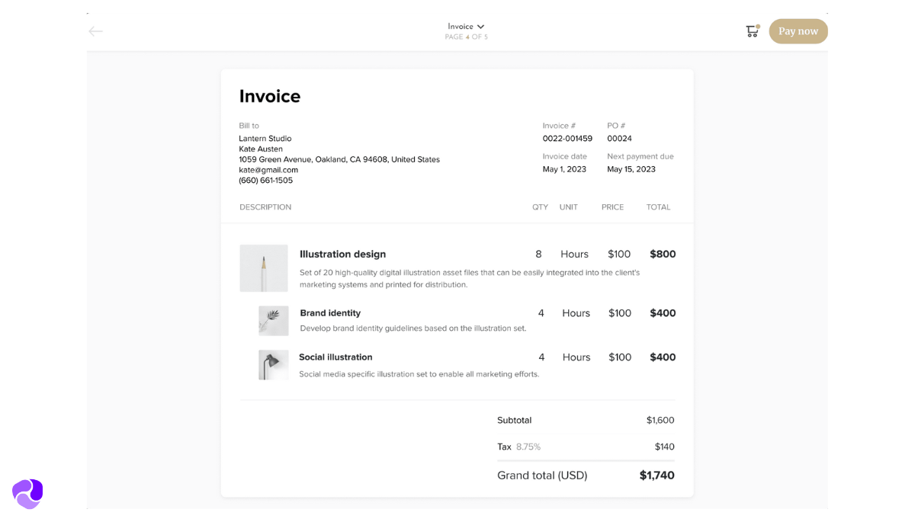
Task: Select the Brand identity item title
Action: tap(330, 313)
